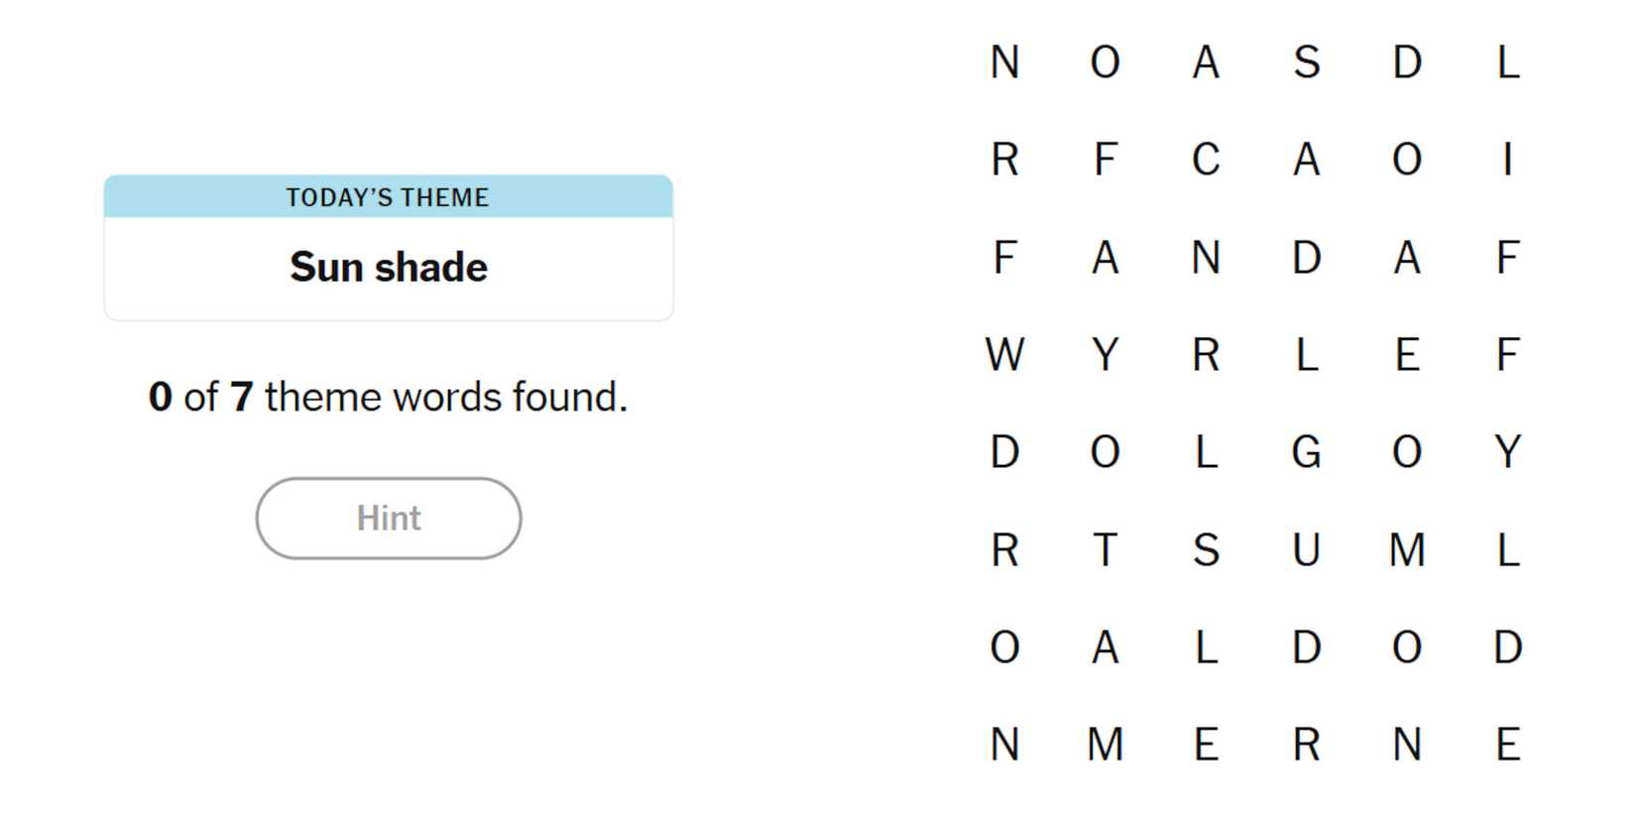Choose the letter U in the grid
Screen dimensions: 1636x818
point(1306,550)
